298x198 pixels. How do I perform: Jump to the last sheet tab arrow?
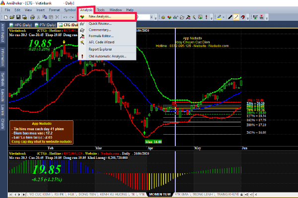[24, 195]
